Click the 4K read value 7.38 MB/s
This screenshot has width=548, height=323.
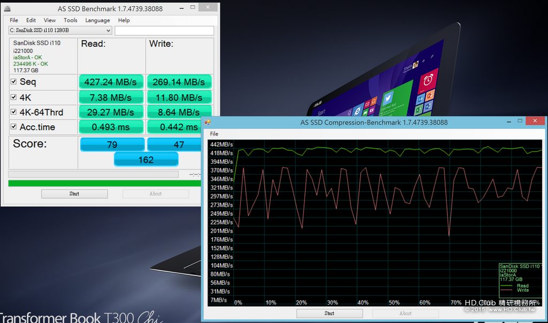coord(111,97)
